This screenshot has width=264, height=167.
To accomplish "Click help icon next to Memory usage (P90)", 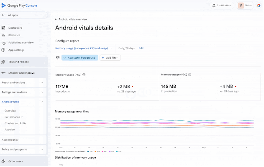I will point(190,75).
